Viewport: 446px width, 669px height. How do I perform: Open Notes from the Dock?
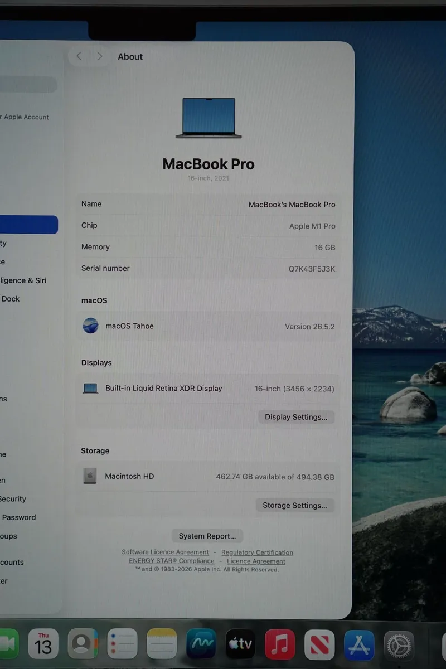[162, 644]
